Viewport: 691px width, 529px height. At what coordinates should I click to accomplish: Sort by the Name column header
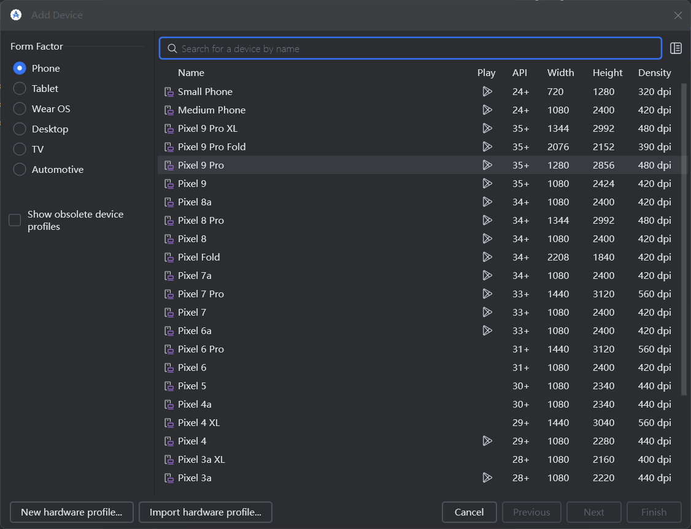tap(191, 72)
